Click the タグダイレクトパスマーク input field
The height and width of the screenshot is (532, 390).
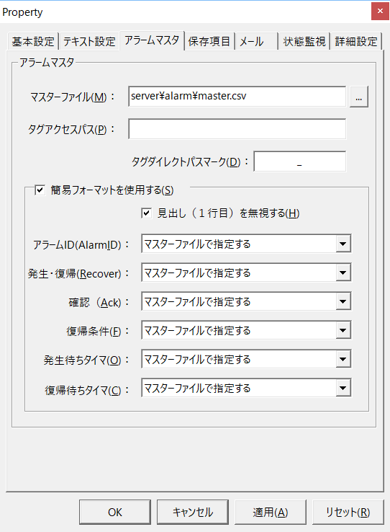[x=299, y=161]
